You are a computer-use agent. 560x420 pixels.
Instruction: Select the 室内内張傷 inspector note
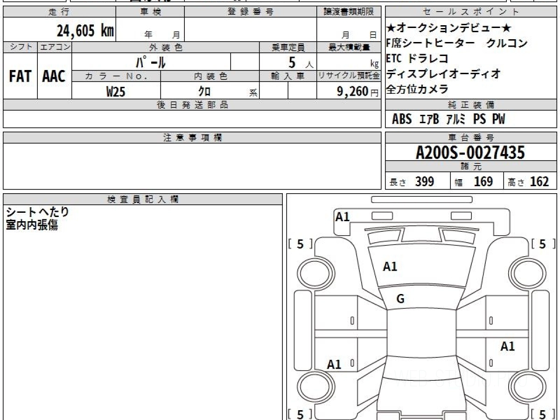[x=32, y=225]
